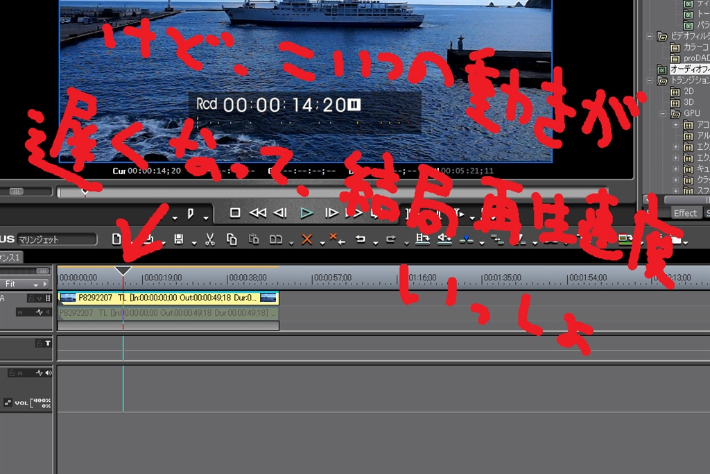Copy the clip using the copy icon

point(232,239)
